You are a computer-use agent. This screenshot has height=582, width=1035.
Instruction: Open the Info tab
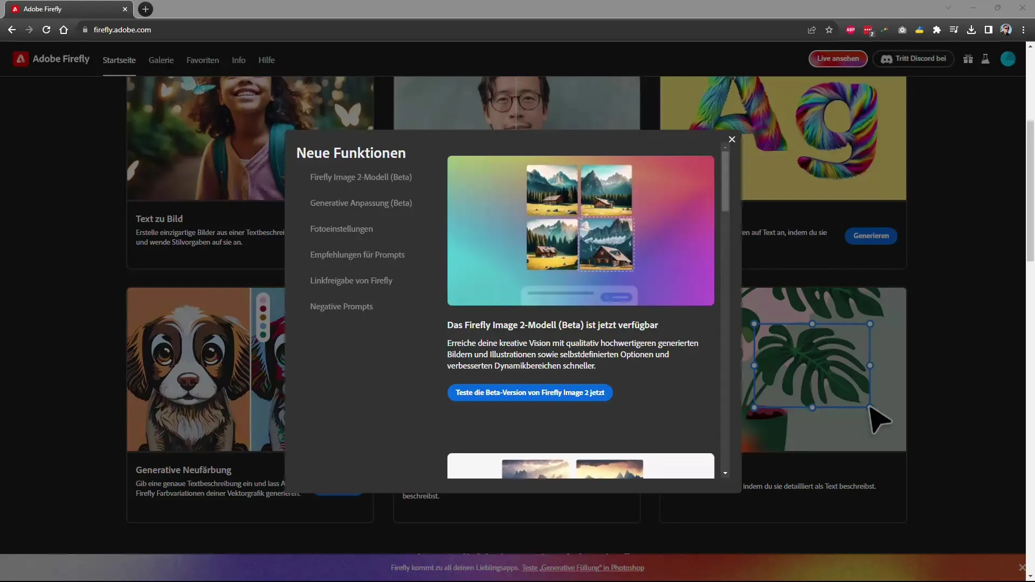pos(238,60)
